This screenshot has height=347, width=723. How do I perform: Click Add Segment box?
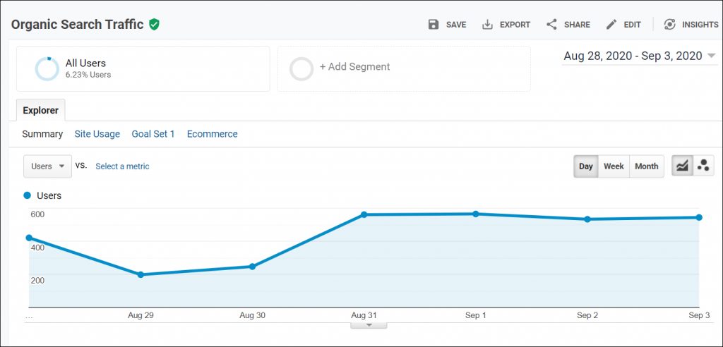(403, 68)
